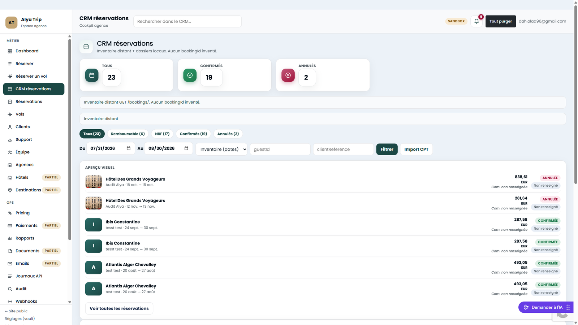Click the green checkmark icon in Confirmés card

click(x=190, y=75)
